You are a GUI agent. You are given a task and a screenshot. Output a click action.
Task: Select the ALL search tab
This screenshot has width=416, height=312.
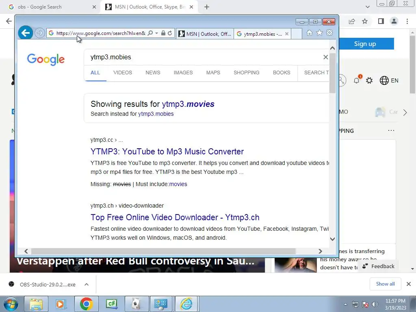click(95, 73)
